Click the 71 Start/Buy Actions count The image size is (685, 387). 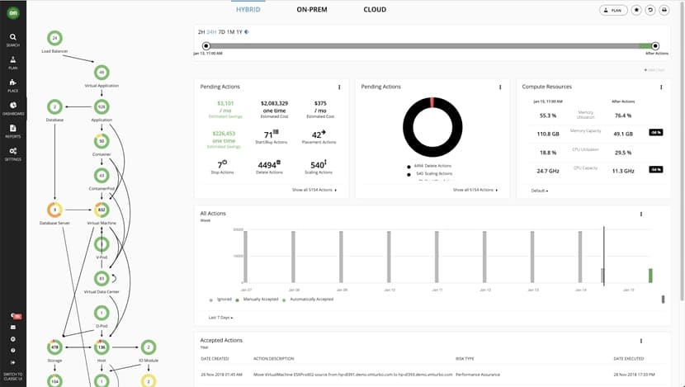271,135
